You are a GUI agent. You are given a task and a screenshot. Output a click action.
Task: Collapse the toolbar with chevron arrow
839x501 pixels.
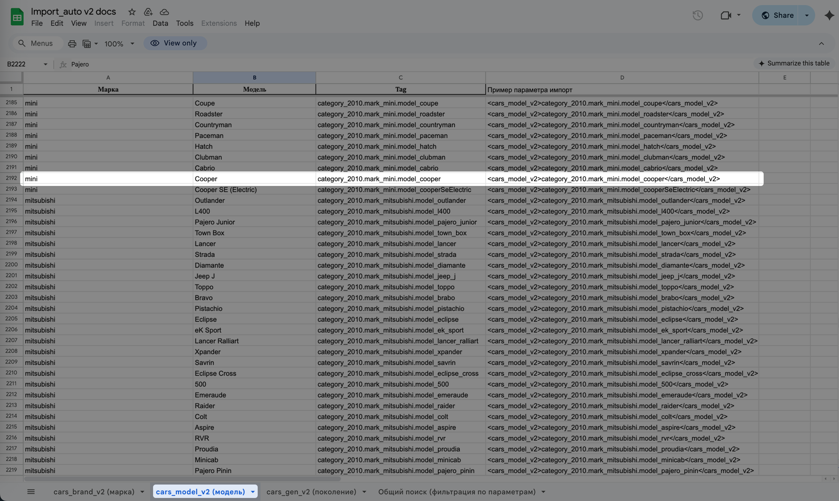click(x=821, y=44)
